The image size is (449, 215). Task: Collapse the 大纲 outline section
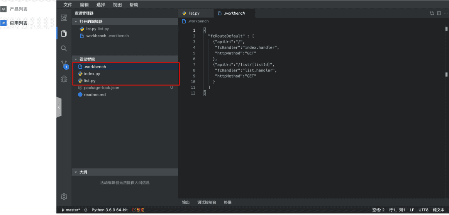pos(76,172)
